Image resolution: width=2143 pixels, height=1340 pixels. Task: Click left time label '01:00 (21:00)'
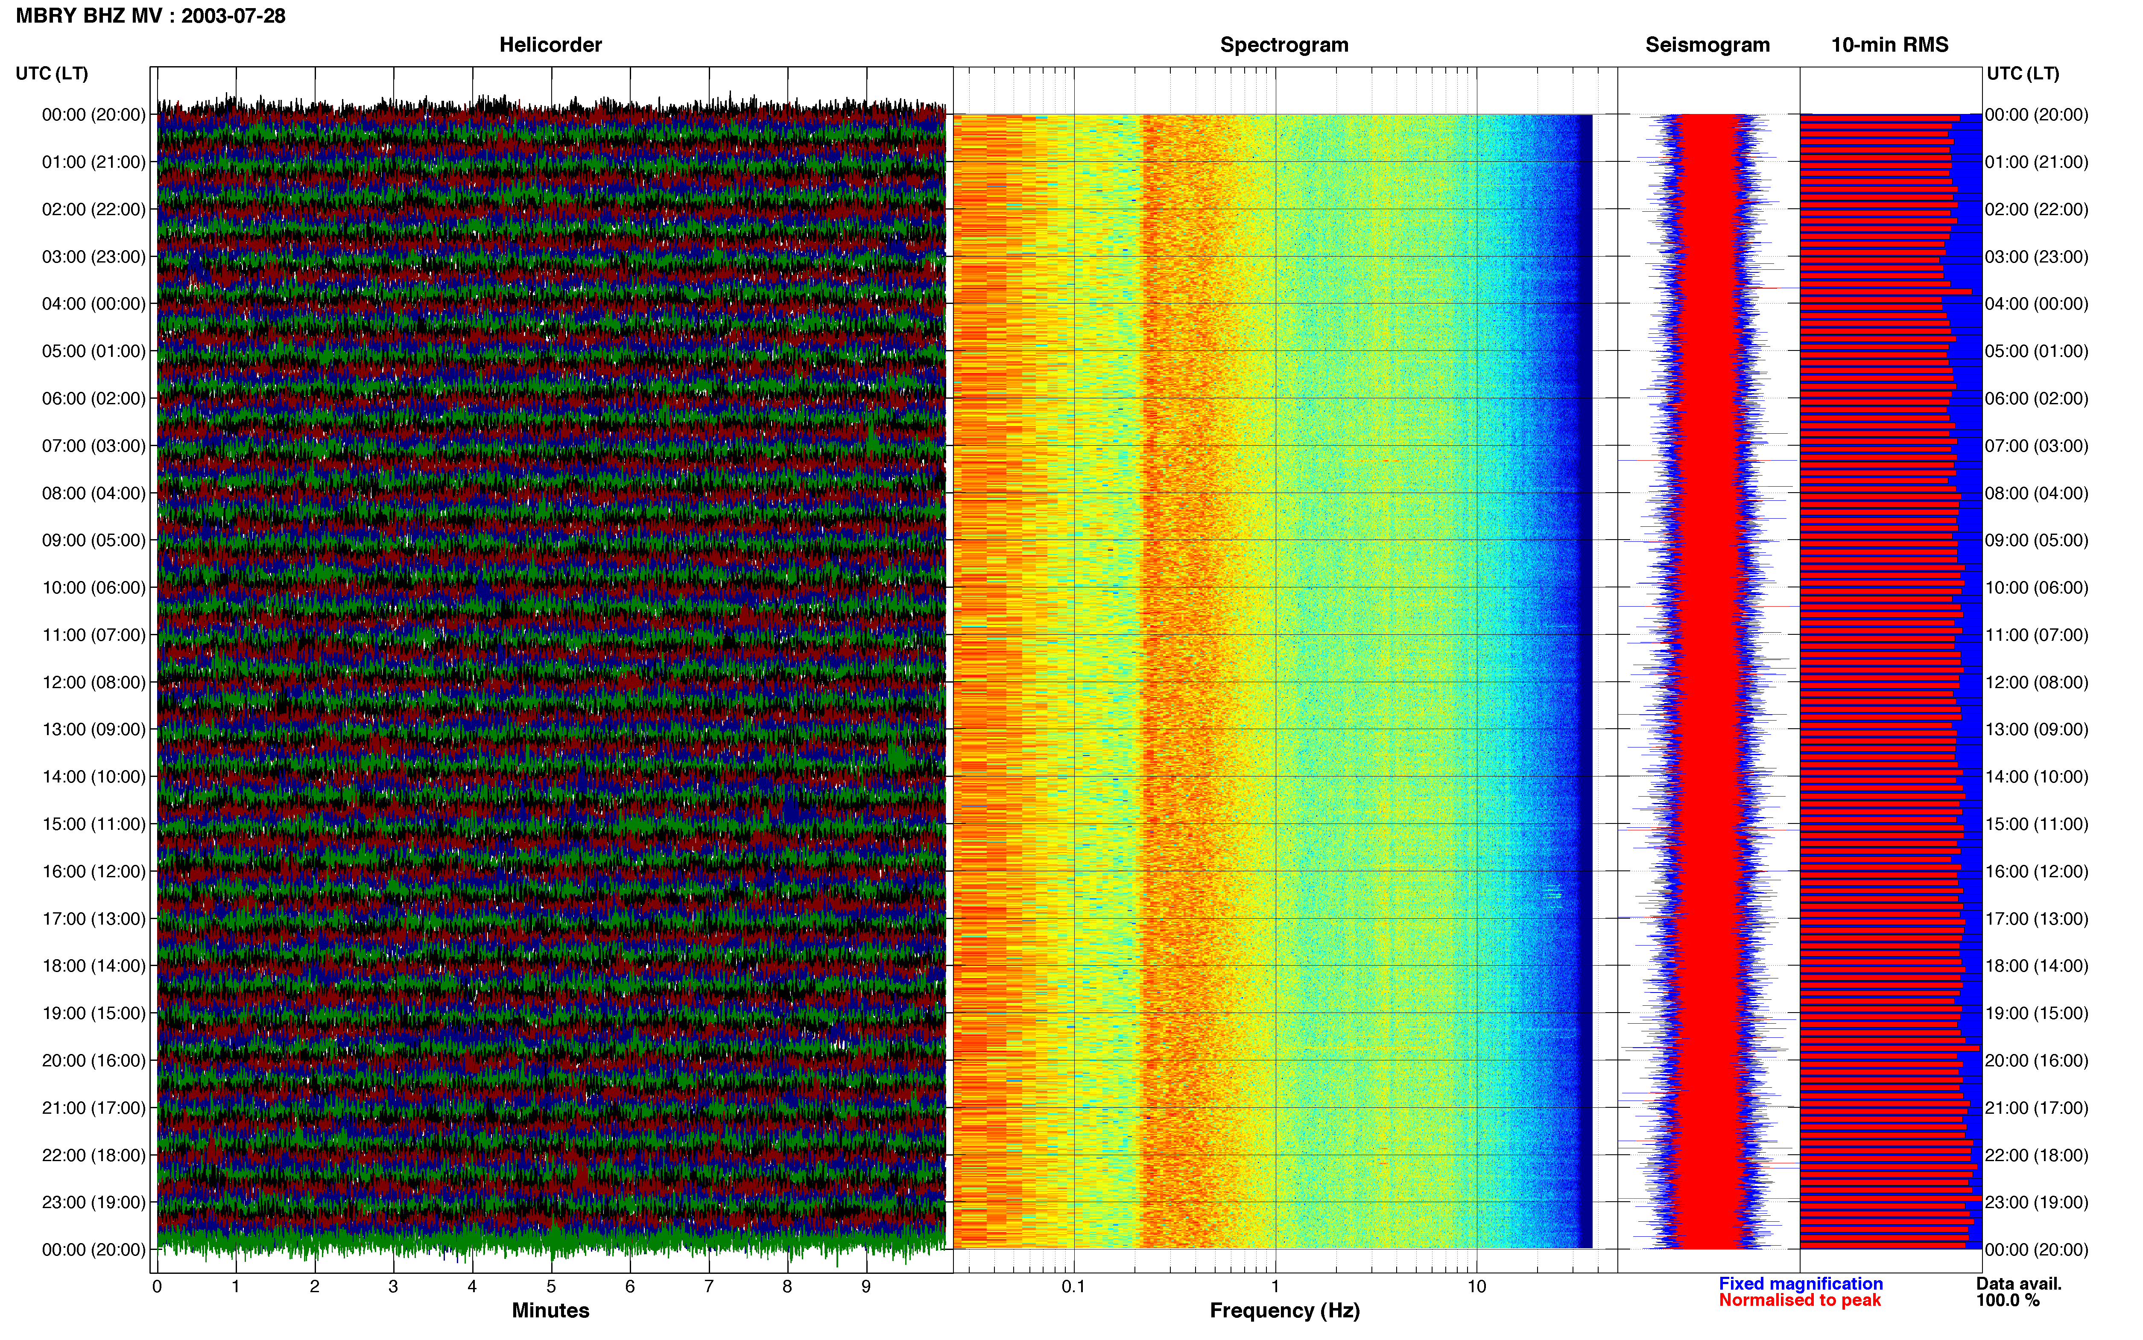pos(94,161)
